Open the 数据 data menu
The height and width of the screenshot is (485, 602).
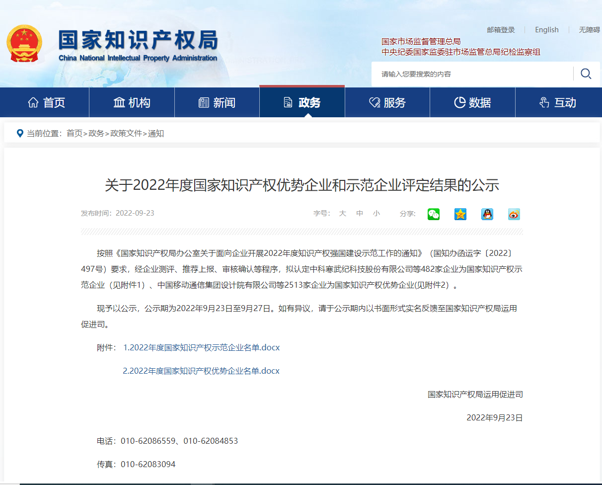coord(472,103)
